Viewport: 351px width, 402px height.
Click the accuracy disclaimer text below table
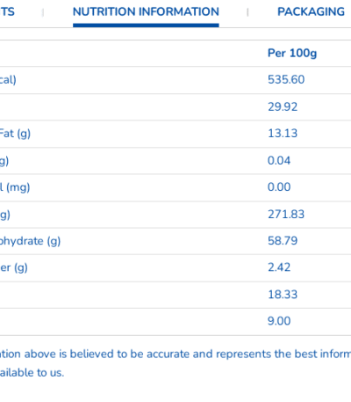tap(175, 363)
